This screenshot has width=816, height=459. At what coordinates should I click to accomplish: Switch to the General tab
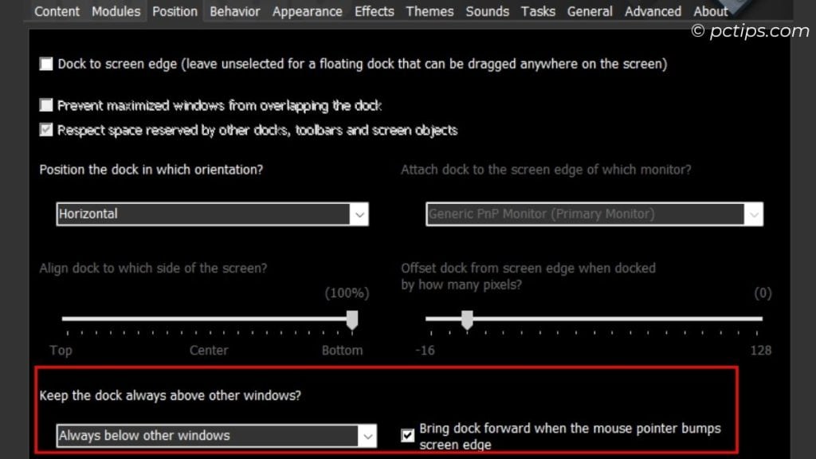click(x=590, y=11)
